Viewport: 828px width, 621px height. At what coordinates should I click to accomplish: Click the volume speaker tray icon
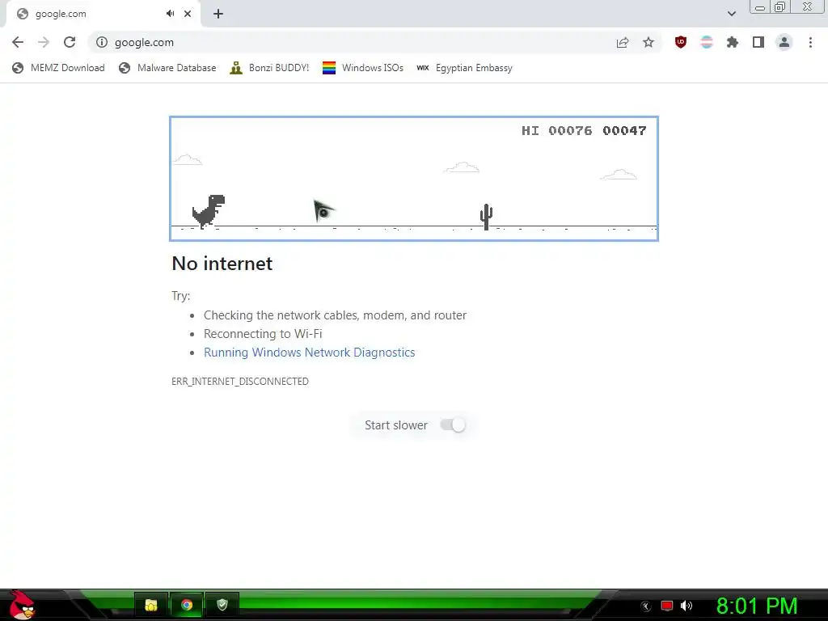(686, 606)
